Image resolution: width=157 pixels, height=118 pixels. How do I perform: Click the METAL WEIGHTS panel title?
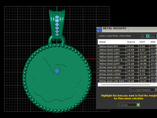(x=114, y=28)
